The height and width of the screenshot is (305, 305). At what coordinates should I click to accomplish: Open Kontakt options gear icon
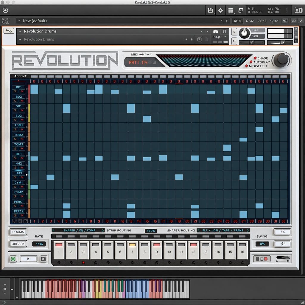click(220, 10)
